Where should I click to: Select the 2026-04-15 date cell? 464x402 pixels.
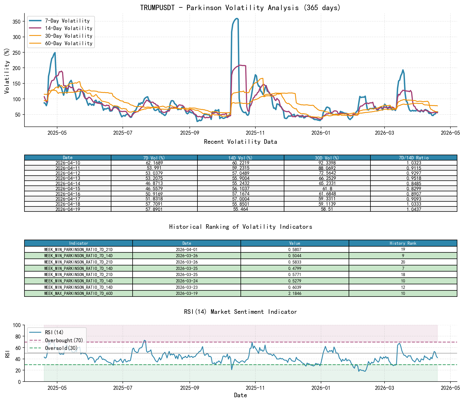pyautogui.click(x=68, y=189)
